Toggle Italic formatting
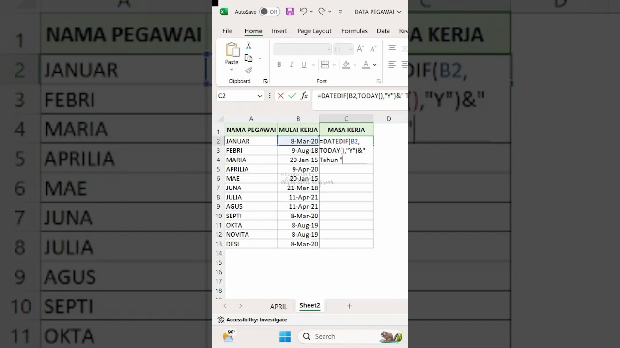Image resolution: width=620 pixels, height=348 pixels. point(291,65)
